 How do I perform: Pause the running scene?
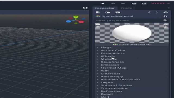pos(113,4)
